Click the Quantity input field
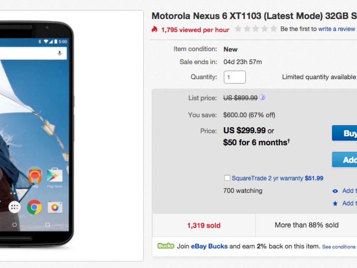Image resolution: width=357 pixels, height=268 pixels. pyautogui.click(x=235, y=77)
